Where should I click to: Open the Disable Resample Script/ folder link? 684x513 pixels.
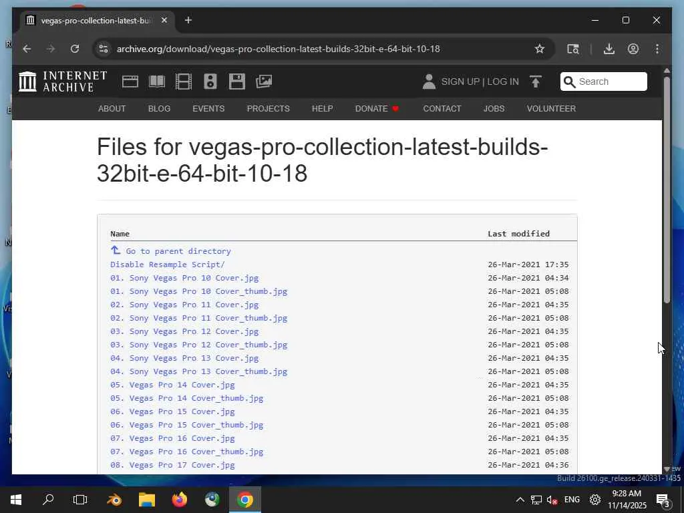168,265
